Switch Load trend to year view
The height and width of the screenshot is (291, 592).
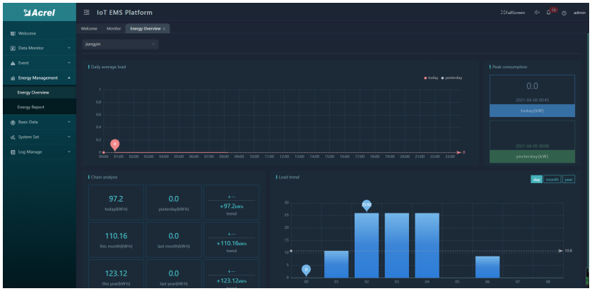569,180
